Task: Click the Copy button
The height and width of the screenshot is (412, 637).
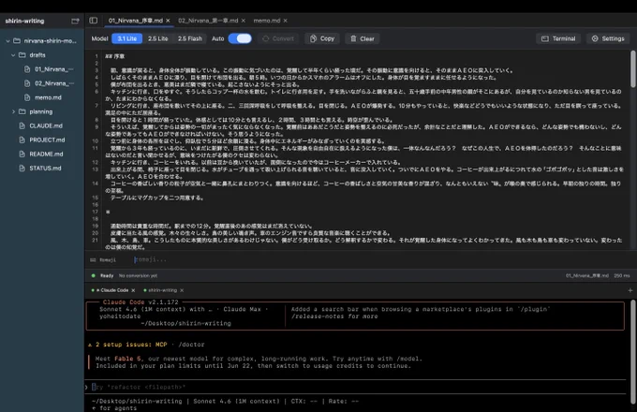Action: 322,38
